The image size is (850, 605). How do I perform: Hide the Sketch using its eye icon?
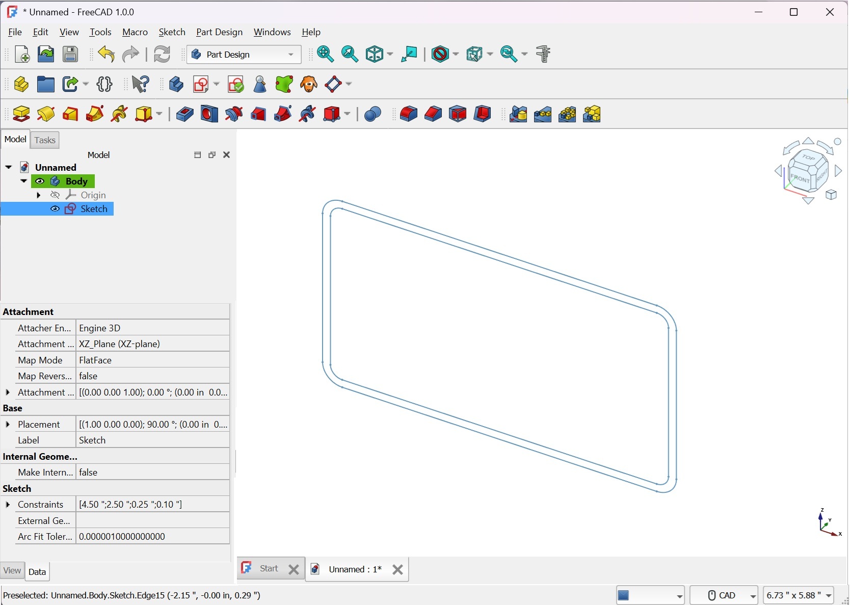55,209
